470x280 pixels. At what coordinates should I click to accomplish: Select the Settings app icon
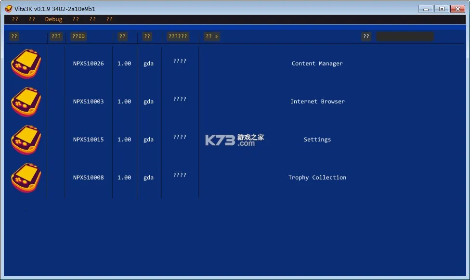(x=26, y=140)
